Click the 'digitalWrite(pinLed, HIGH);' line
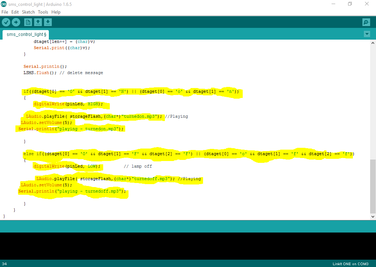The height and width of the screenshot is (267, 376). [68, 104]
